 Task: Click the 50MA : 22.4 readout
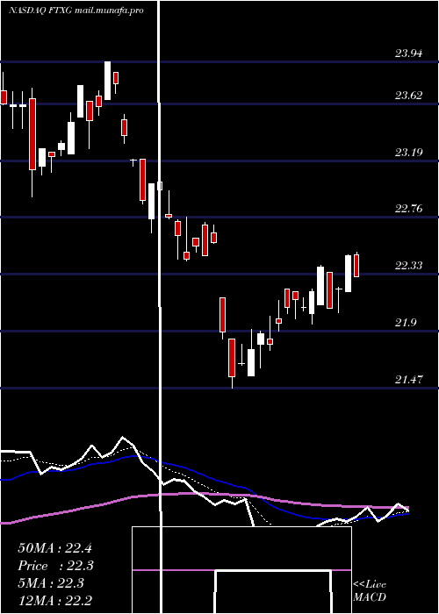[x=54, y=548]
